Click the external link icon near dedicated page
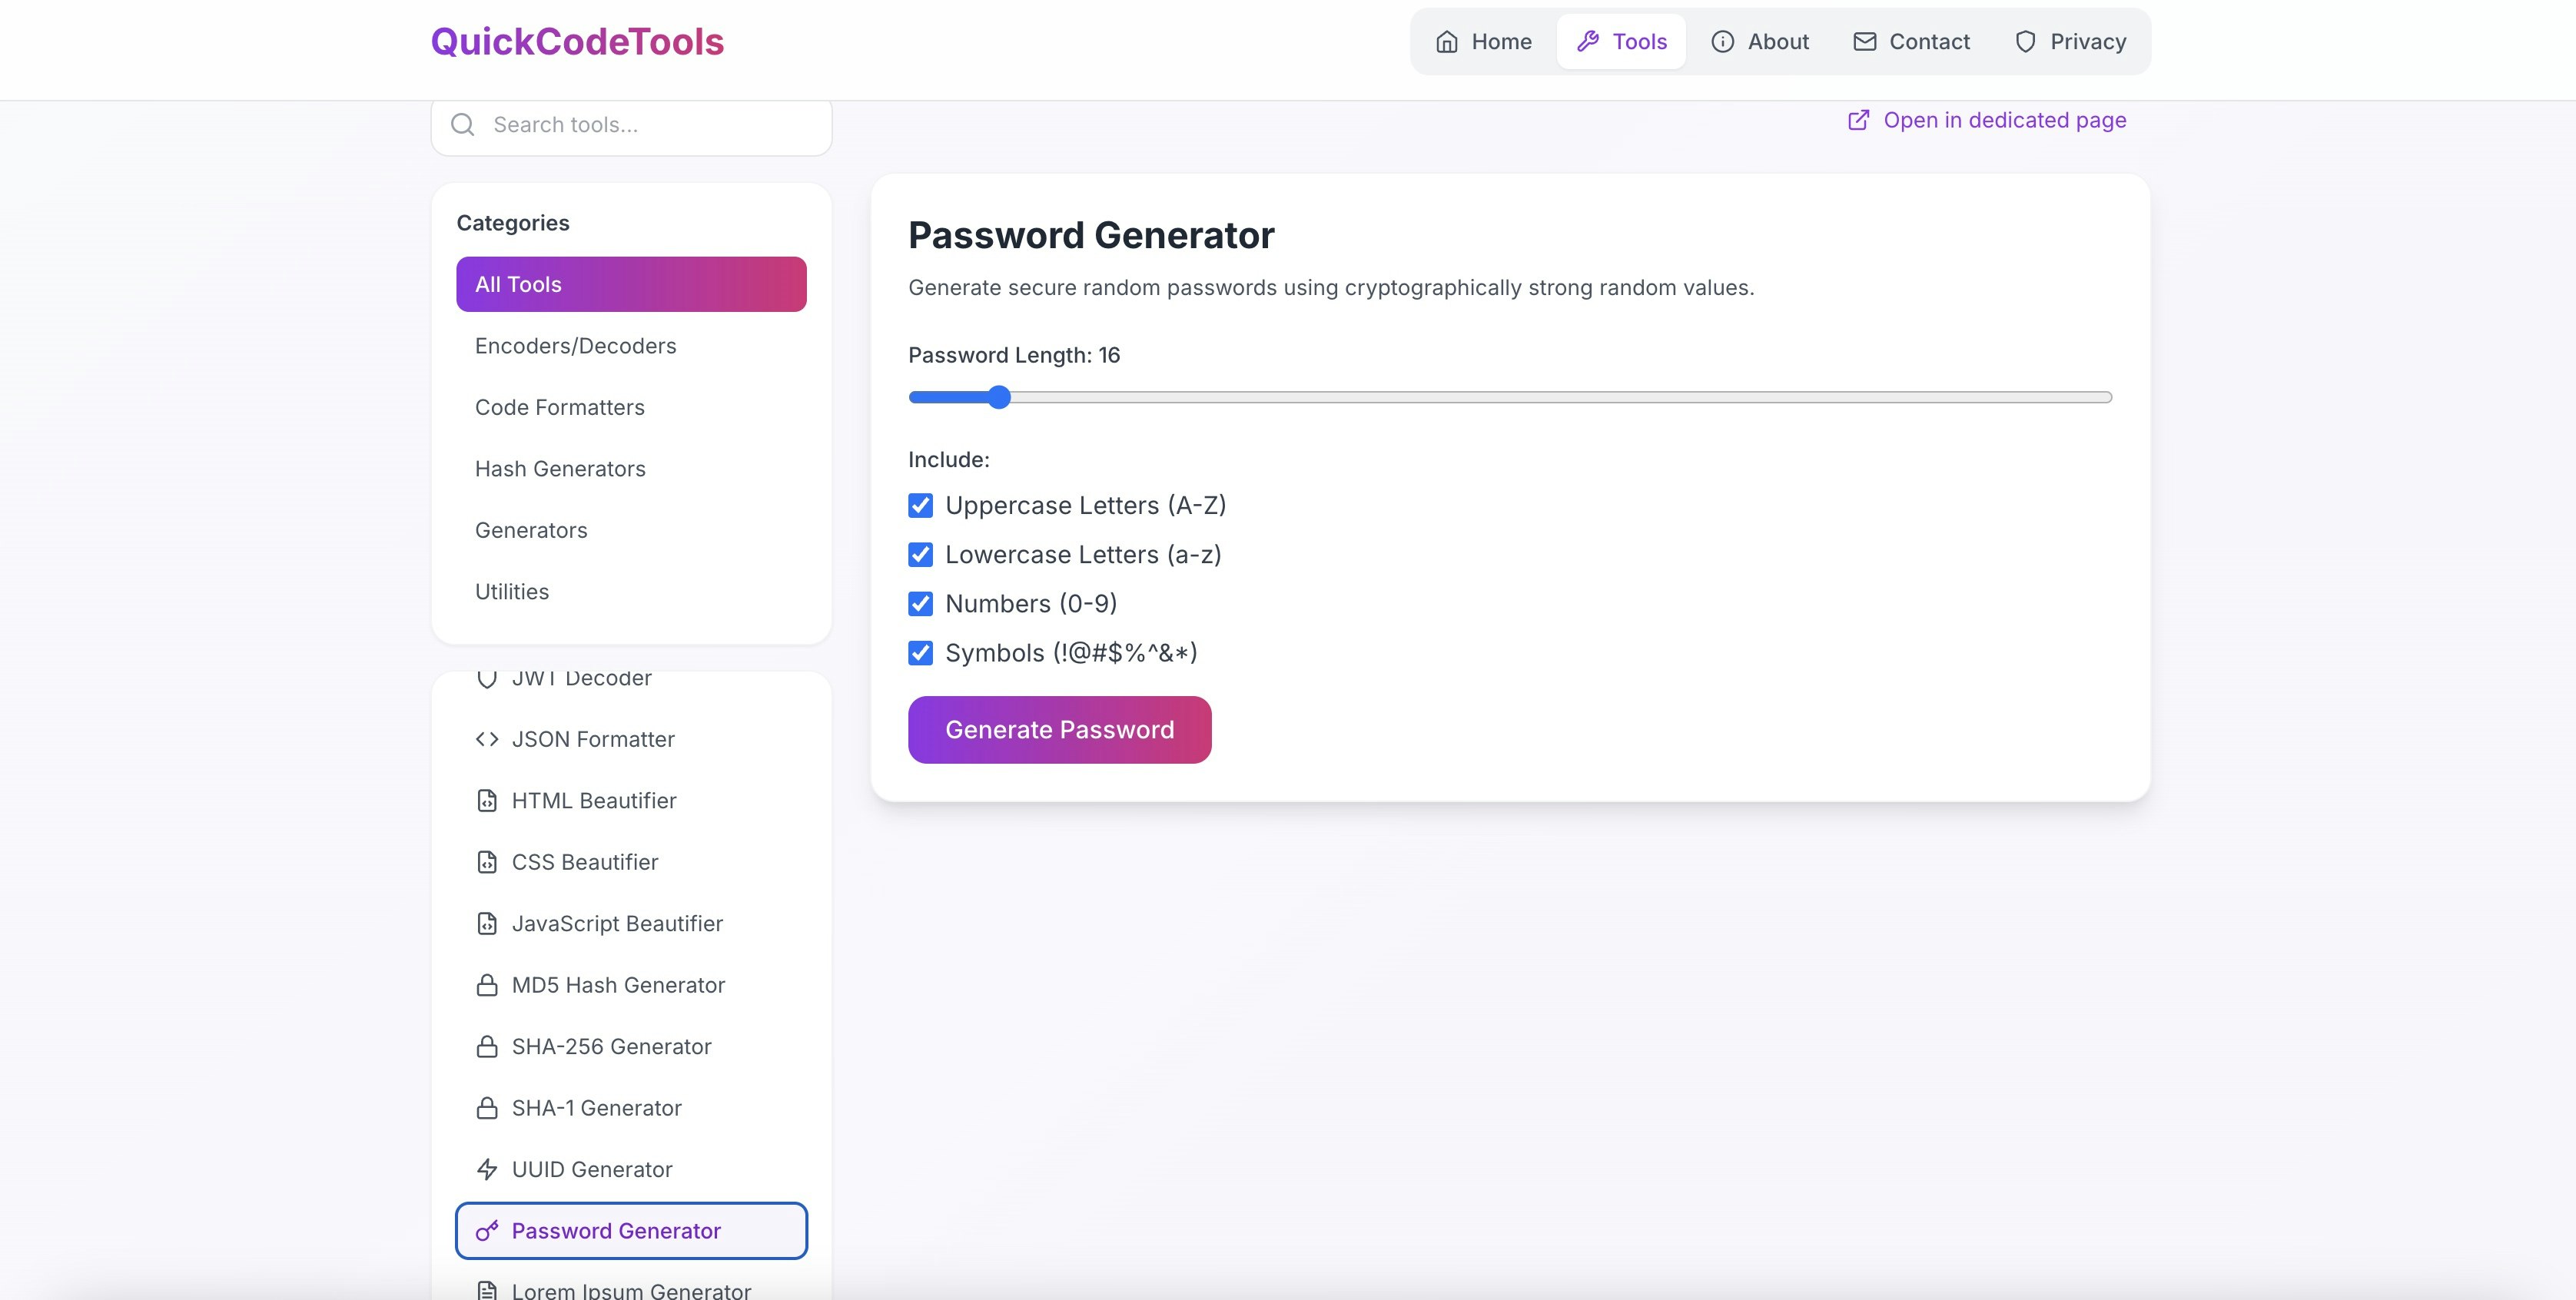The width and height of the screenshot is (2576, 1300). tap(1858, 119)
